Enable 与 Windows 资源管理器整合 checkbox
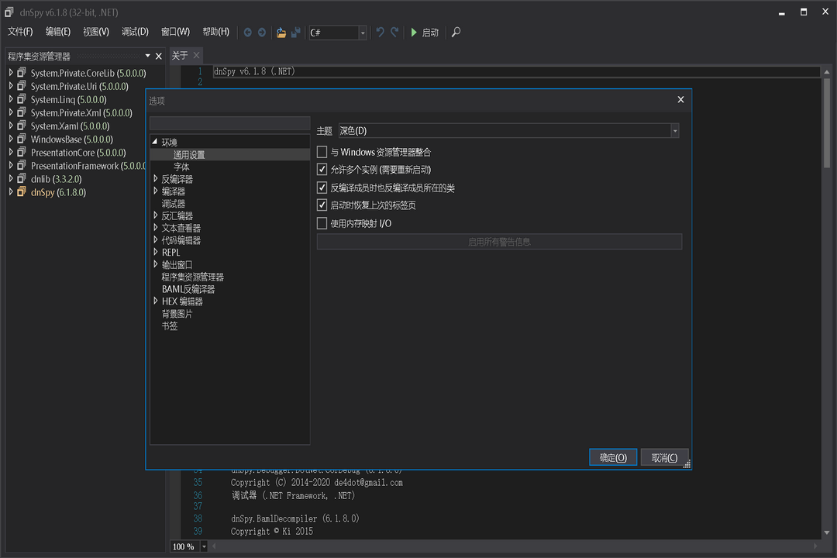 (321, 151)
